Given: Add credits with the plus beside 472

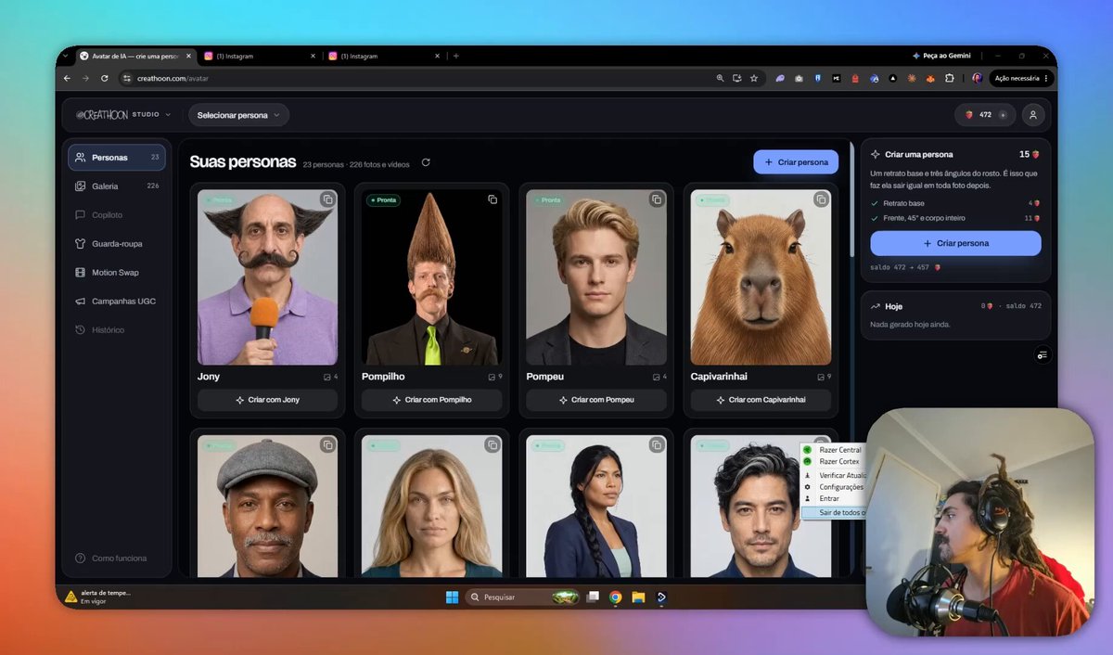Looking at the screenshot, I should click(1003, 115).
